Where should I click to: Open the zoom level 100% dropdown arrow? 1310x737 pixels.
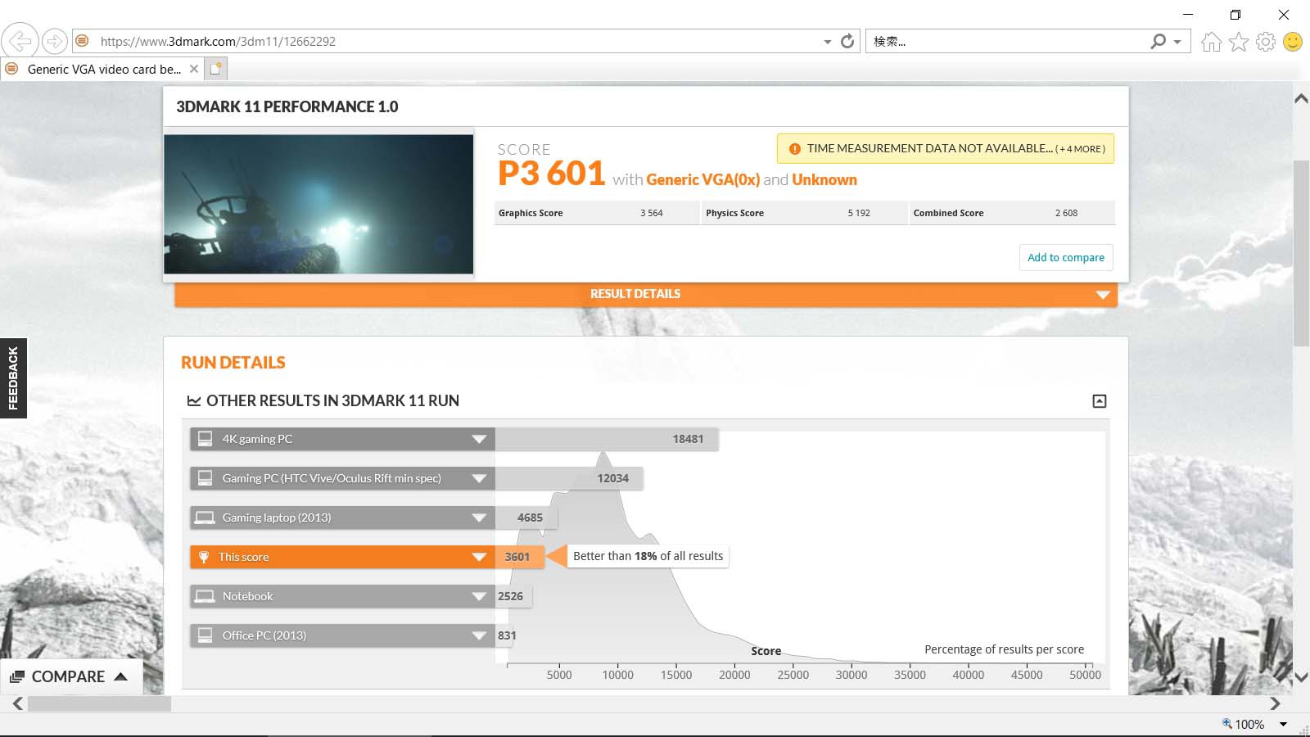[x=1283, y=725]
